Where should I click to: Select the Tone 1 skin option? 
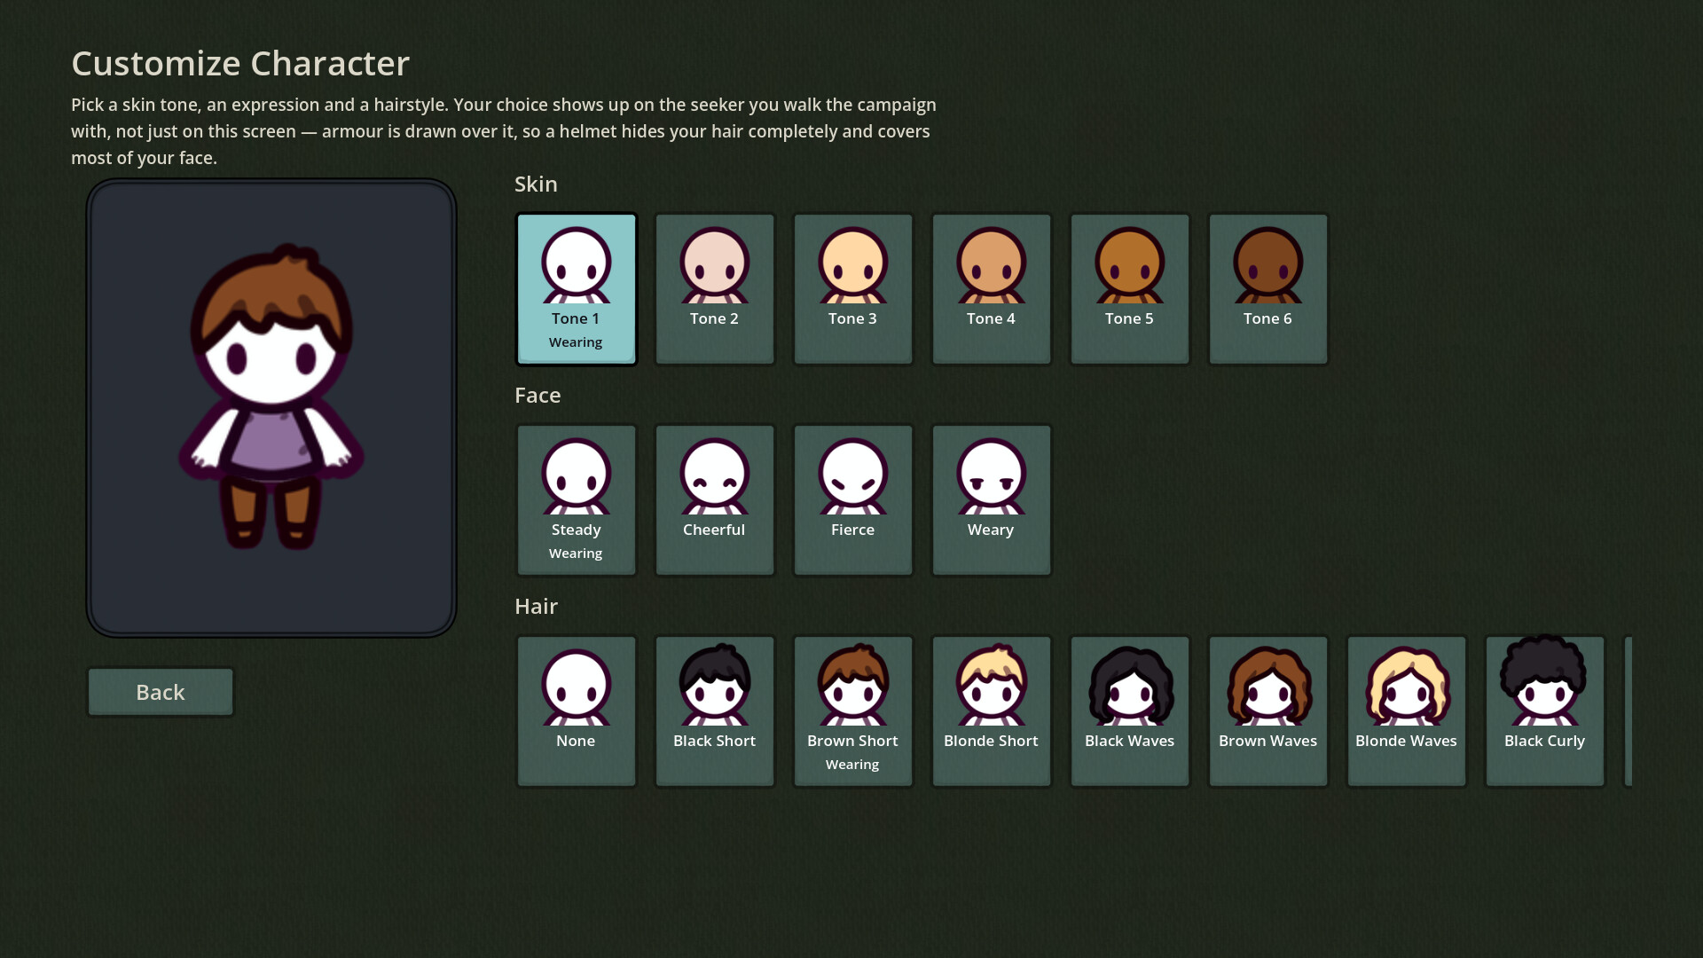coord(576,289)
